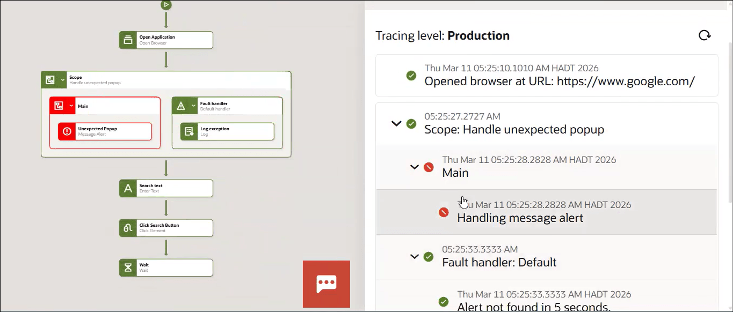This screenshot has height=312, width=733.
Task: Refresh the activity stream
Action: coord(705,35)
